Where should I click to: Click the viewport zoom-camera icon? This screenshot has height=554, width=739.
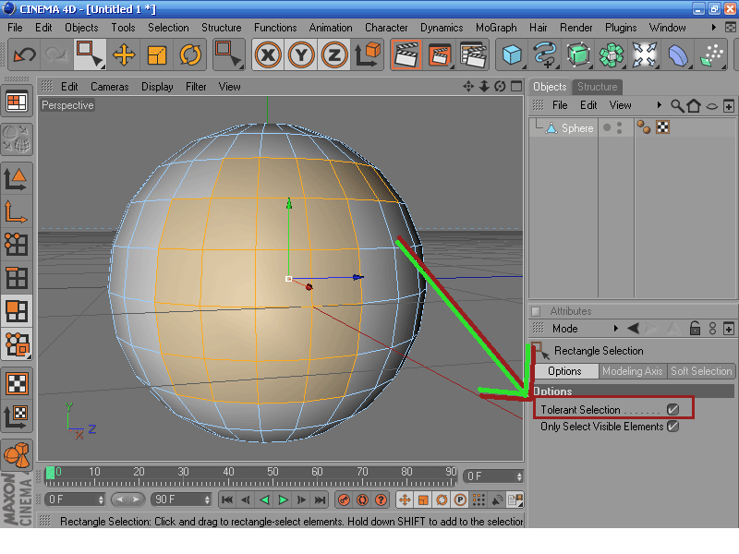click(484, 86)
